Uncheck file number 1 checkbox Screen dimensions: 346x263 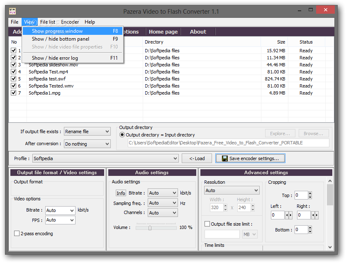pos(13,50)
